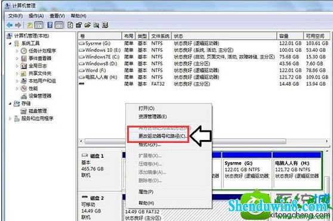The height and width of the screenshot is (221, 333).
Task: Click the 磁盘 1 disk label panel
Action: click(100, 170)
